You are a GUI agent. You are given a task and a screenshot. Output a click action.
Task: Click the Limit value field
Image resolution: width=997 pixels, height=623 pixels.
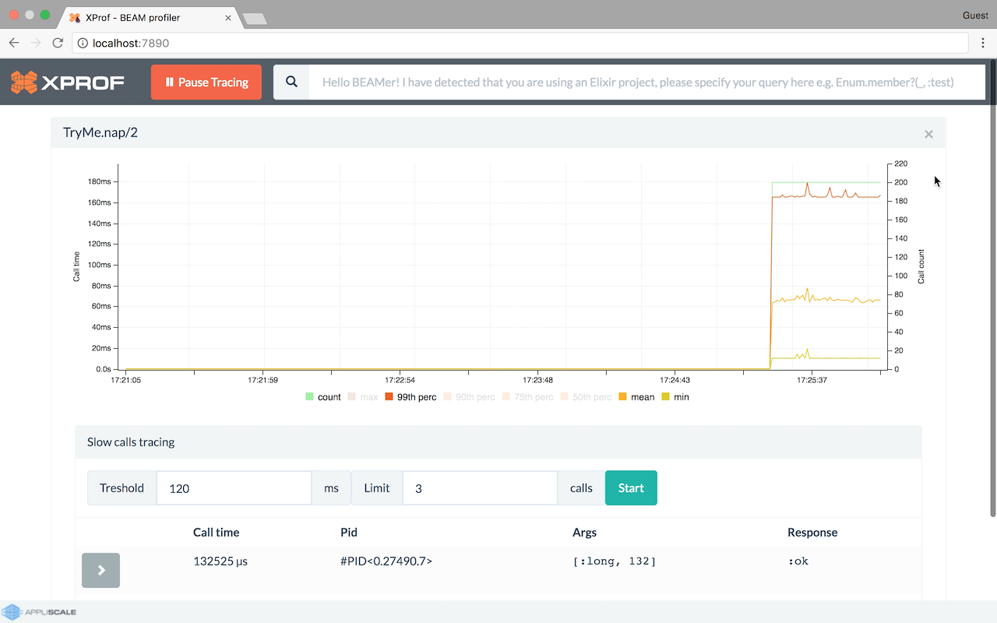480,488
